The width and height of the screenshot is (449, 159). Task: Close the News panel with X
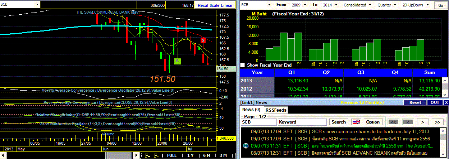tap(446, 102)
